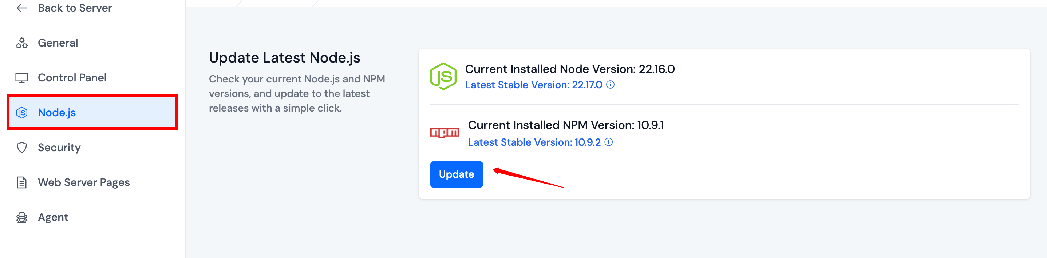
Task: Click the green Node.js logo
Action: [x=443, y=76]
